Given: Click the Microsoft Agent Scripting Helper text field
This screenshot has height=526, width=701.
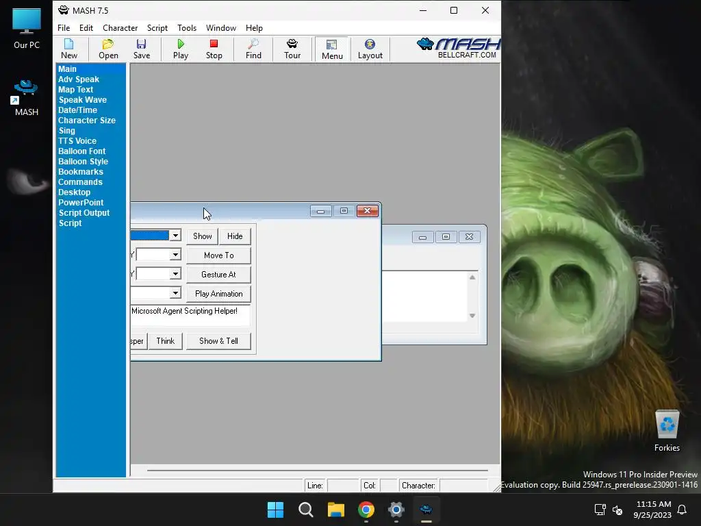Looking at the screenshot, I should click(x=190, y=315).
